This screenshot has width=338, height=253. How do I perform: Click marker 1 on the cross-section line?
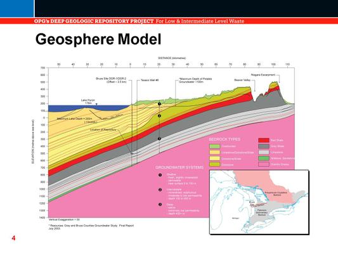click(159, 104)
